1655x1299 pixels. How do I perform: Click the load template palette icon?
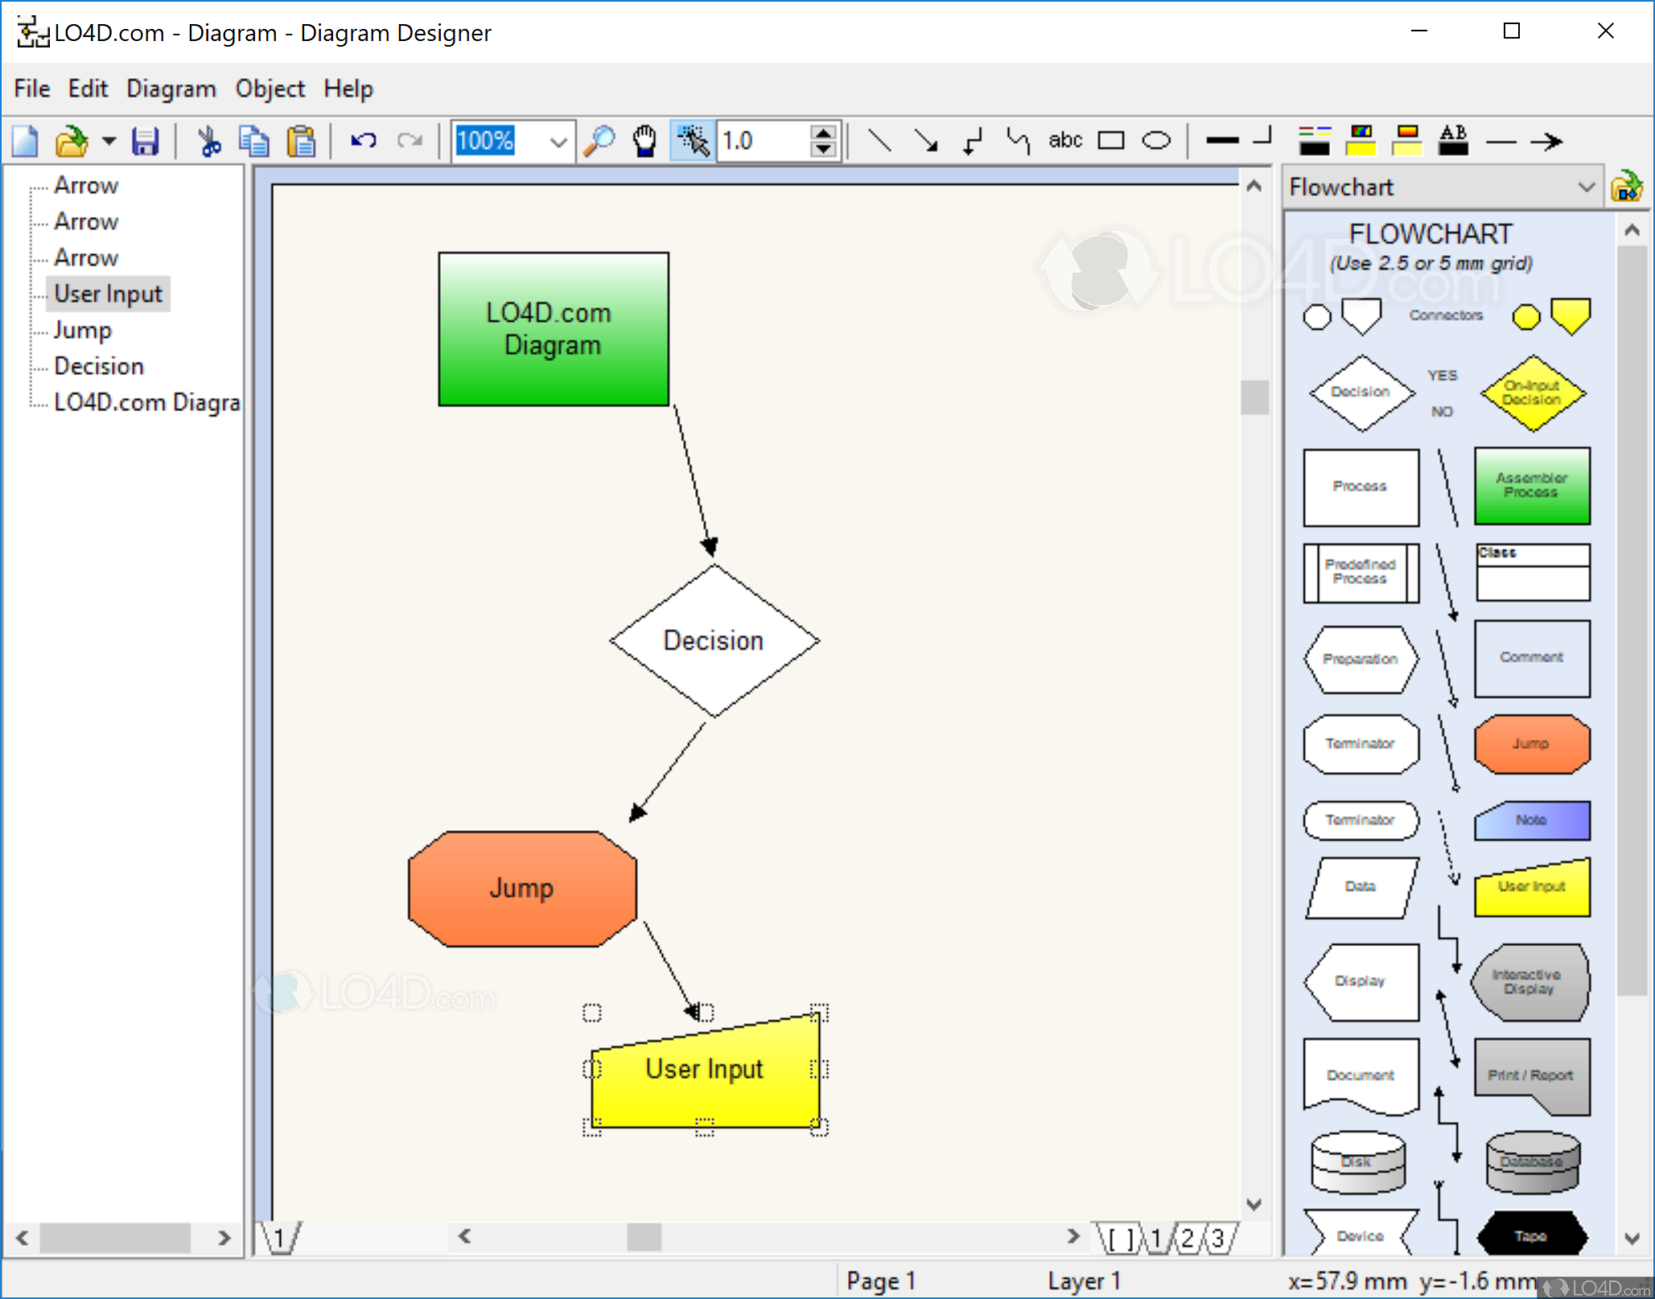[x=1627, y=187]
